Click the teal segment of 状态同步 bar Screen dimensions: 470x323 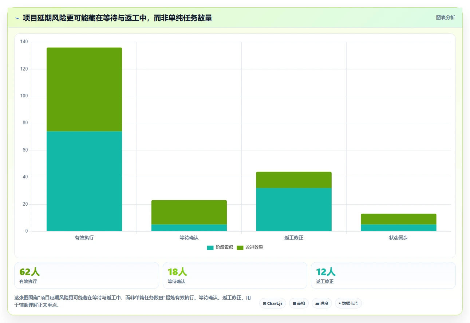[x=399, y=228]
